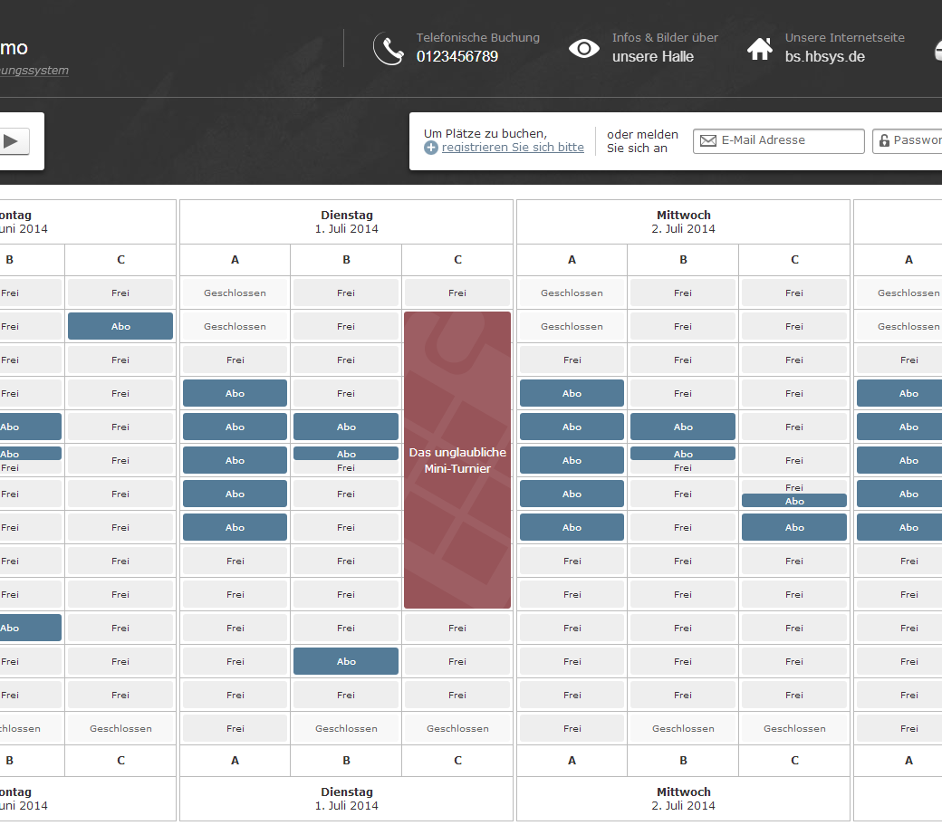Click the telephone handset icon
942x835 pixels.
click(388, 48)
